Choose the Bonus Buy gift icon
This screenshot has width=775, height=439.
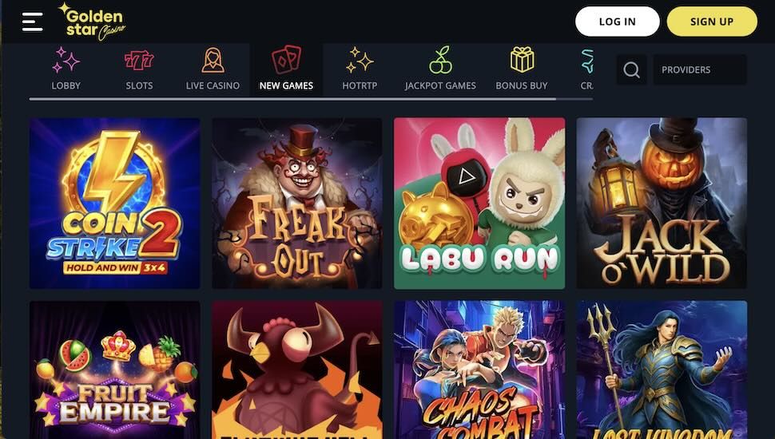click(522, 60)
